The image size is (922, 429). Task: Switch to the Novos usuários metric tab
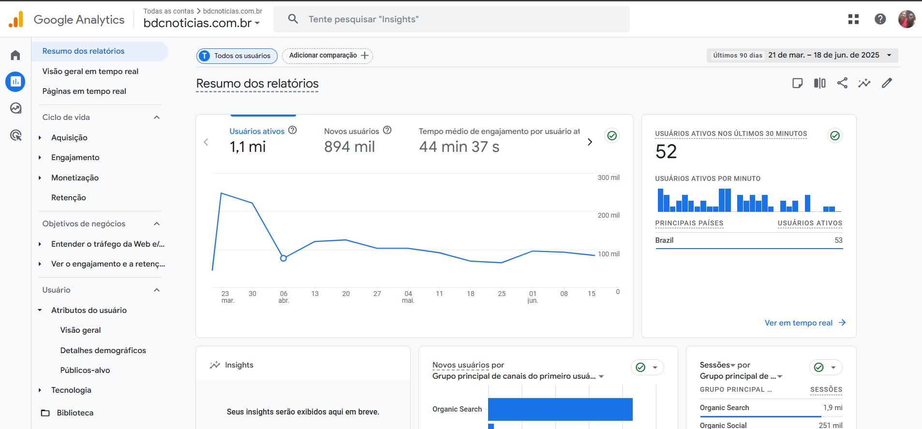pyautogui.click(x=351, y=132)
